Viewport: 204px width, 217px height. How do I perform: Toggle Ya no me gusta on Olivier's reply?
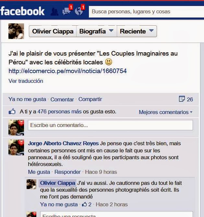pos(59,204)
